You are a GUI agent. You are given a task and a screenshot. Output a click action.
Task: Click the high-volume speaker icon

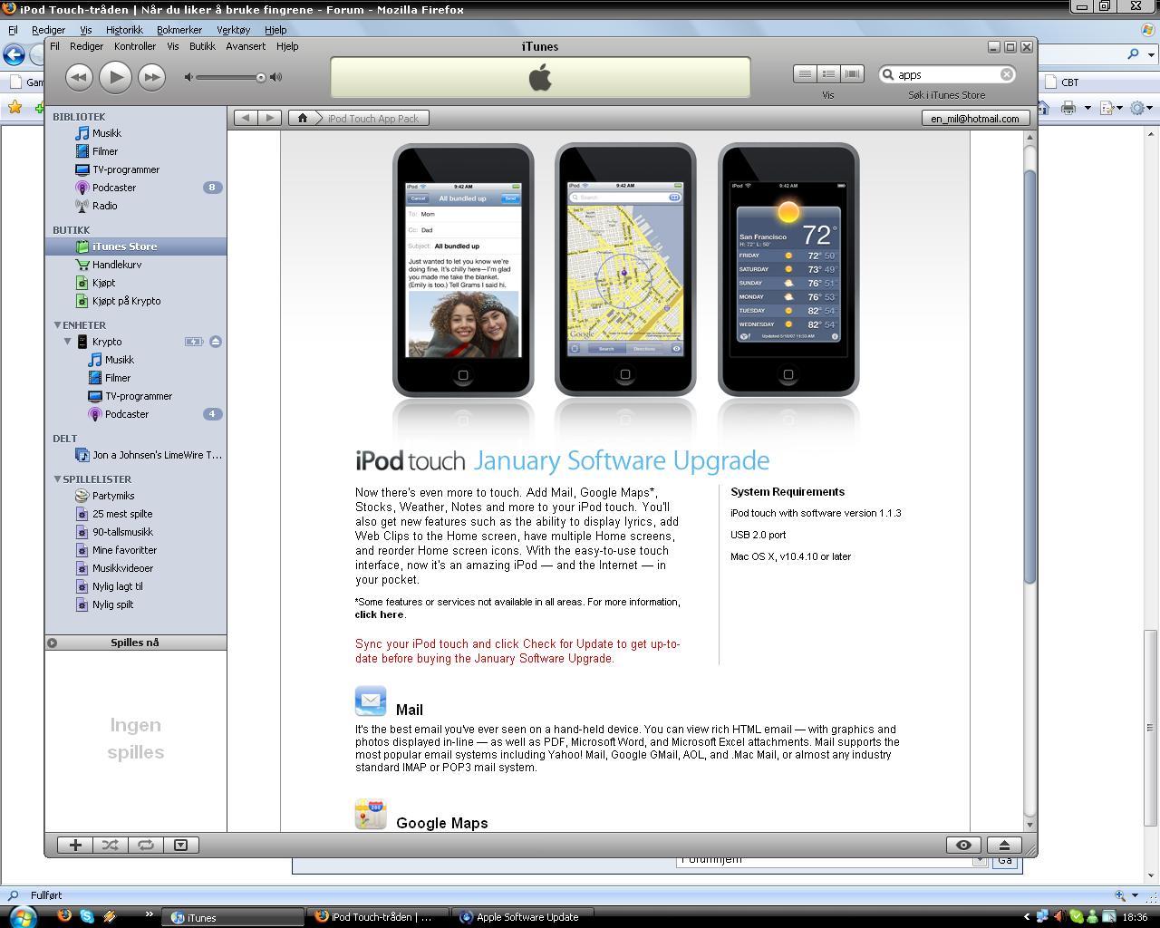click(x=275, y=77)
